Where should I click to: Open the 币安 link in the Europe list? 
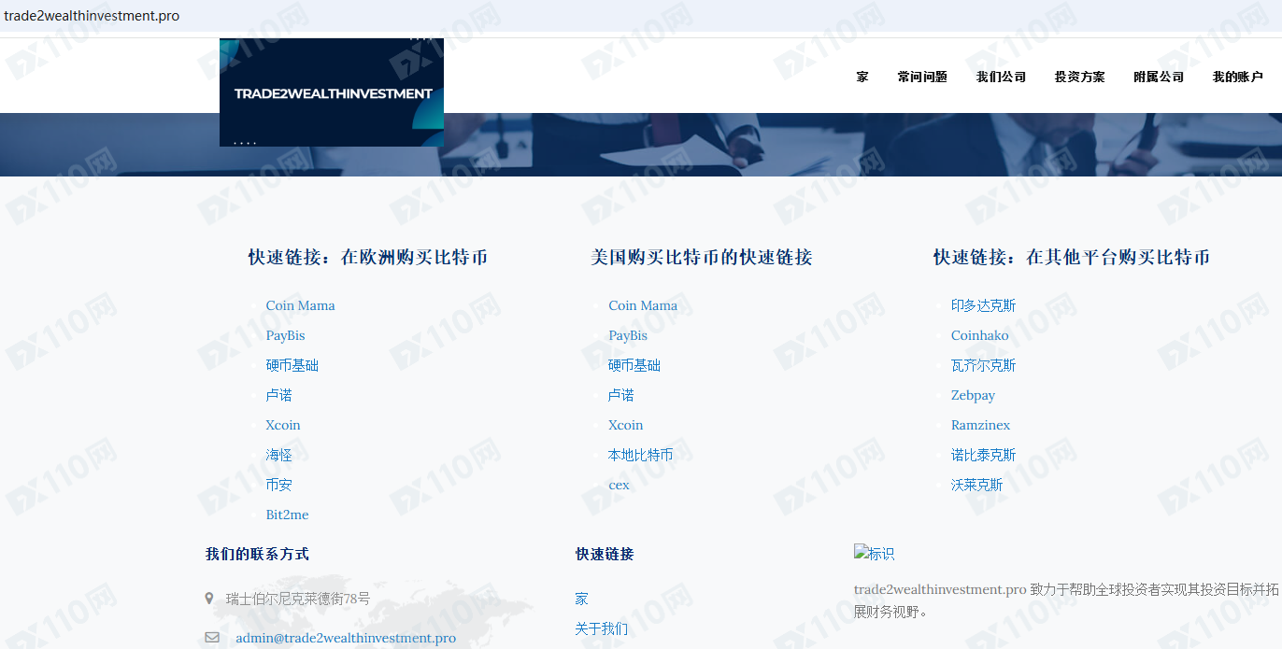coord(278,485)
